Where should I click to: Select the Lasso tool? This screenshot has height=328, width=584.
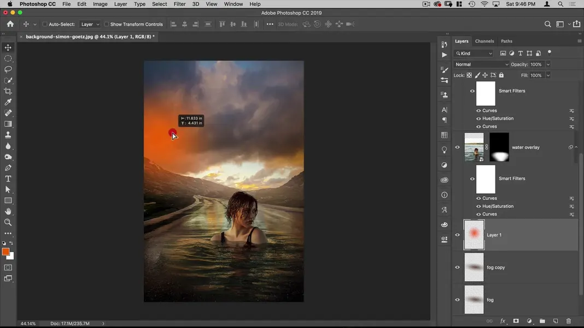(8, 69)
